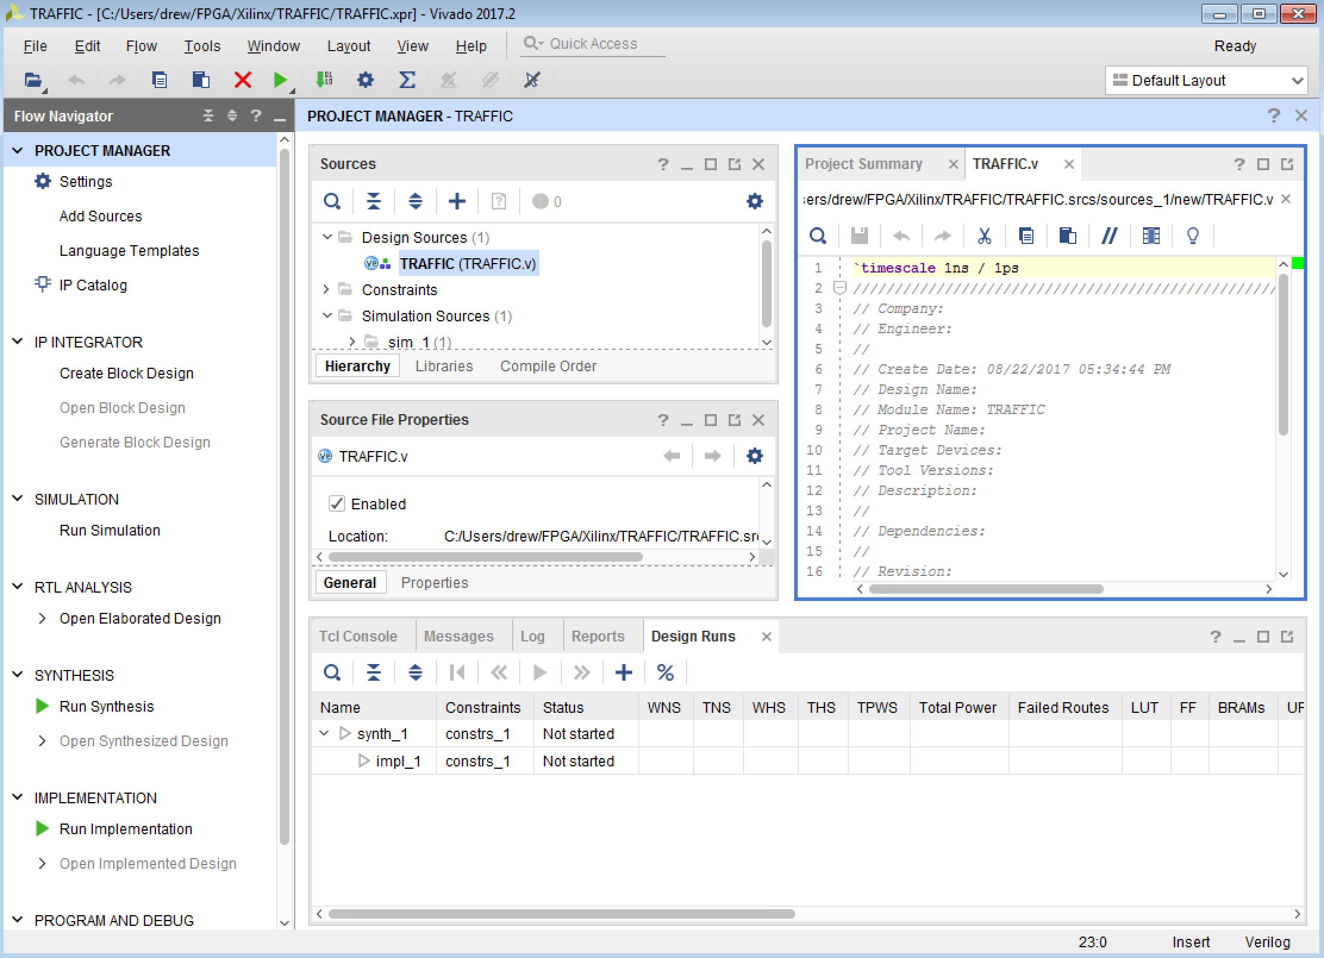The width and height of the screenshot is (1324, 958).
Task: Collapse the PROJECT MANAGER section
Action: [18, 151]
